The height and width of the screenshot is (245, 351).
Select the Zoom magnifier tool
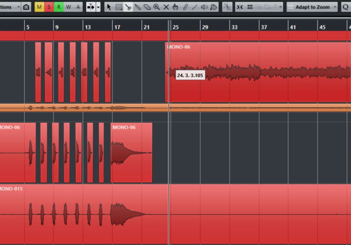pyautogui.click(x=156, y=7)
